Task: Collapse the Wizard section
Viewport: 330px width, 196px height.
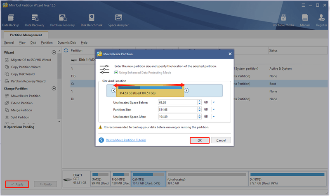Action: pyautogui.click(x=54, y=52)
